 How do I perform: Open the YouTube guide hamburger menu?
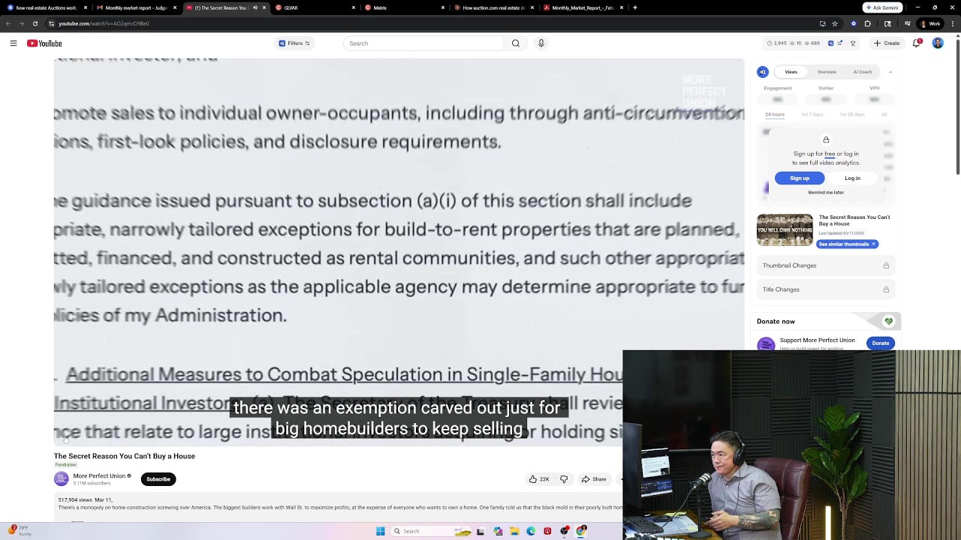[14, 43]
